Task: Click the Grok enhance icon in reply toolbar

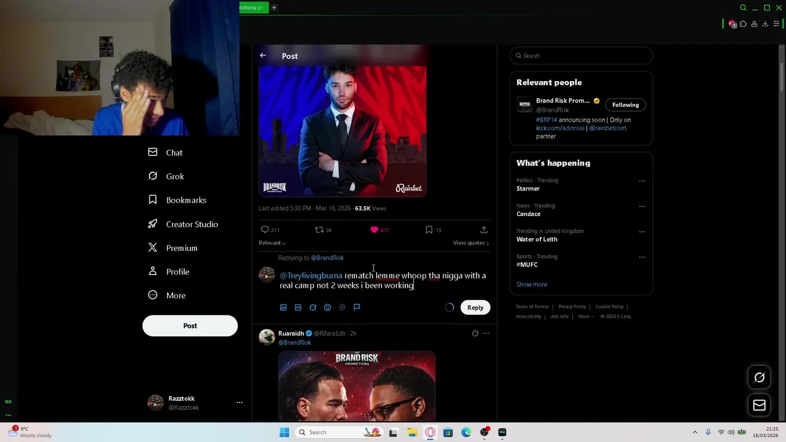Action: (x=313, y=308)
